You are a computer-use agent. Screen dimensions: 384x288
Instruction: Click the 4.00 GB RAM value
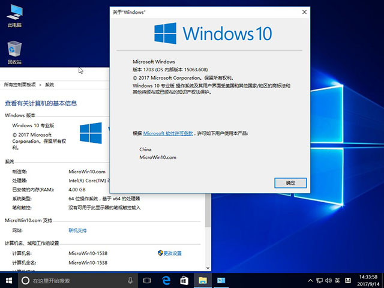[x=77, y=190]
